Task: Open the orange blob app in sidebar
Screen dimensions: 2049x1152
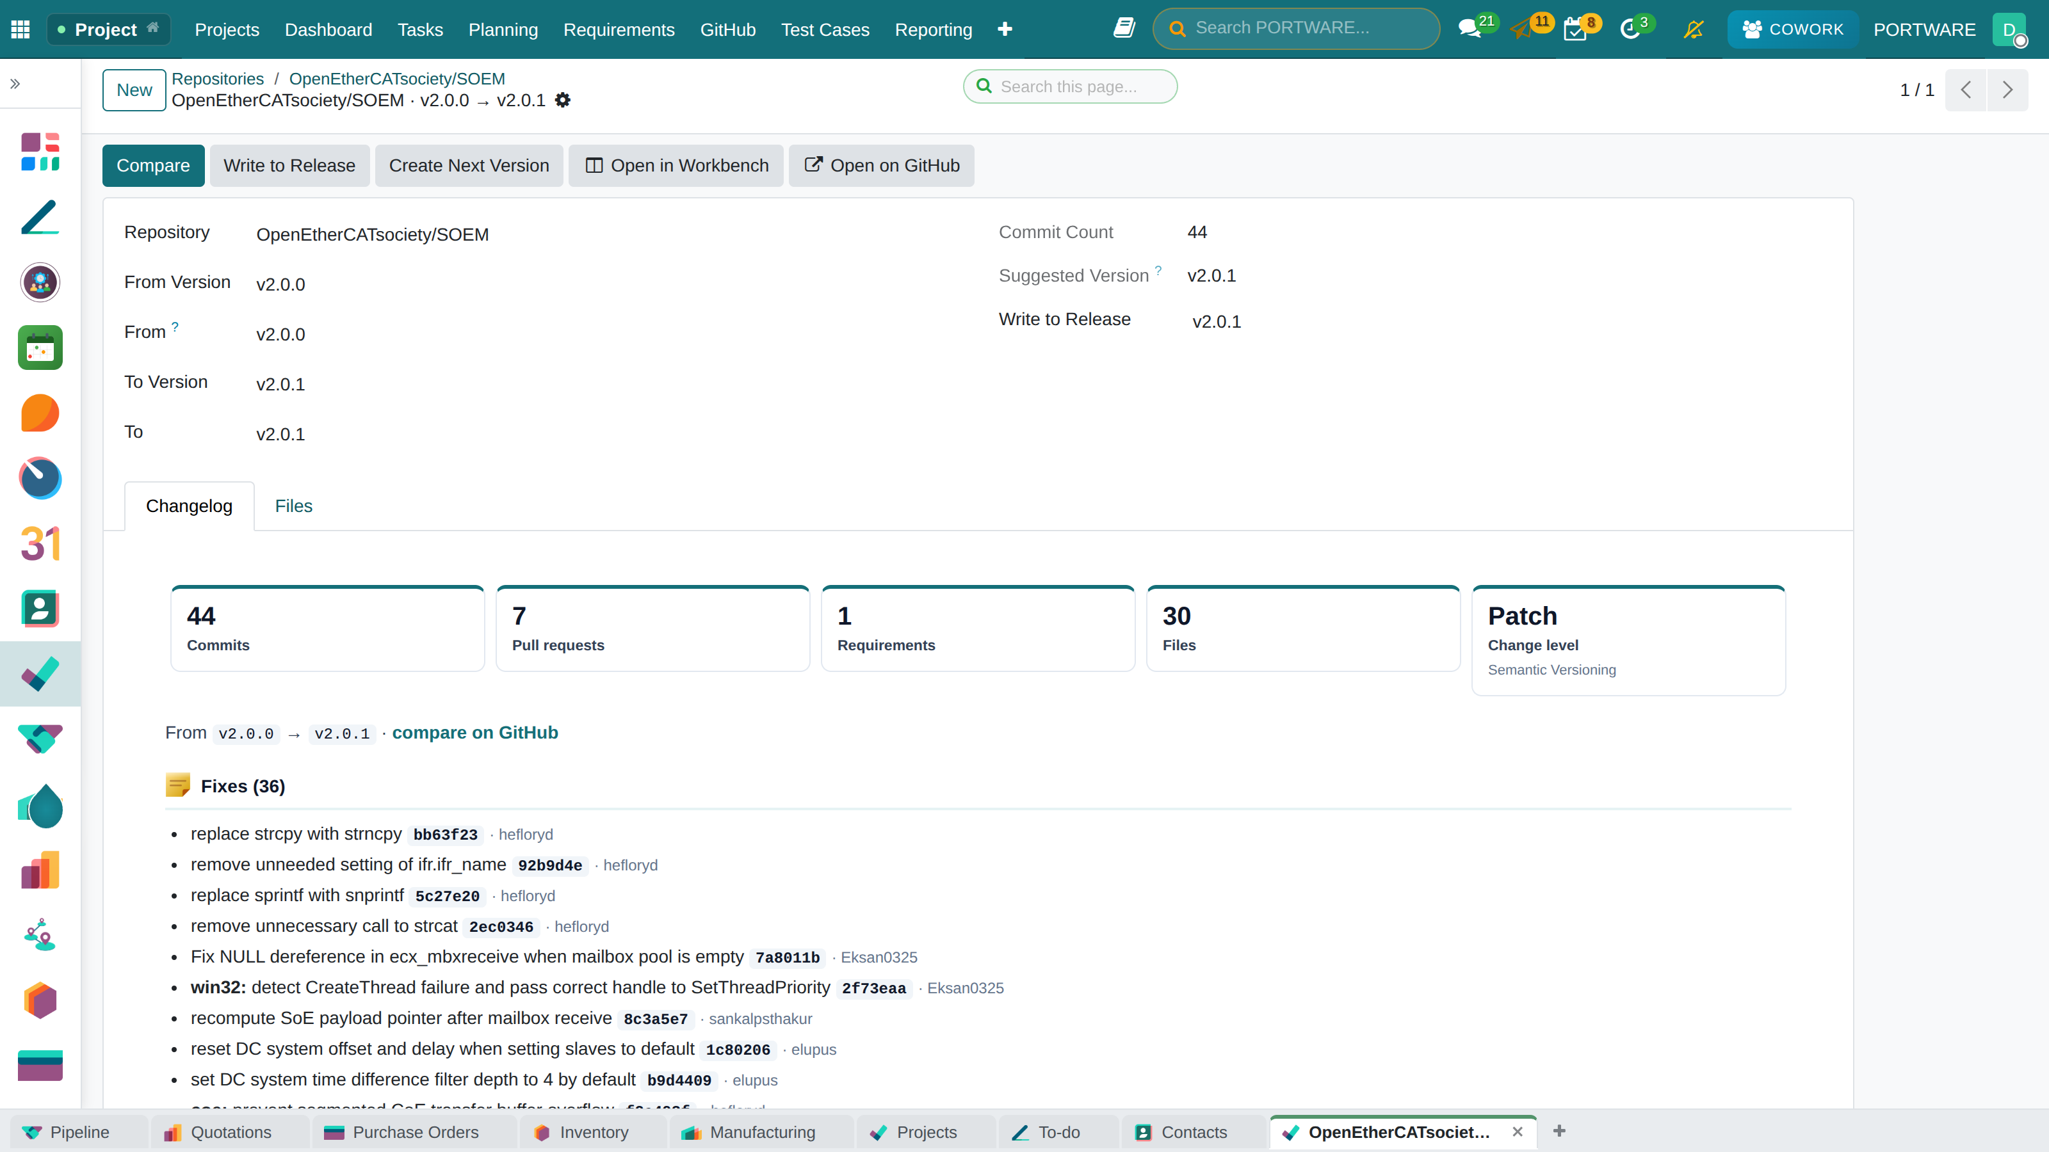Action: click(x=40, y=413)
